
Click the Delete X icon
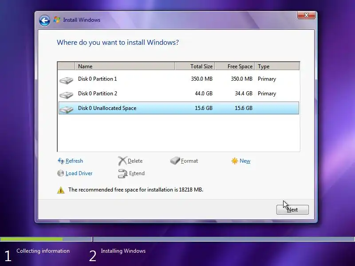tap(122, 161)
